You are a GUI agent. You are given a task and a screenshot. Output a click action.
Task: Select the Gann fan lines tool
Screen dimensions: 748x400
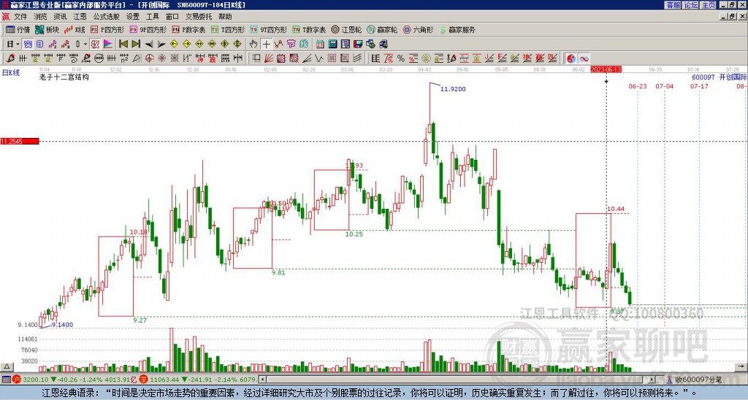coord(269,58)
